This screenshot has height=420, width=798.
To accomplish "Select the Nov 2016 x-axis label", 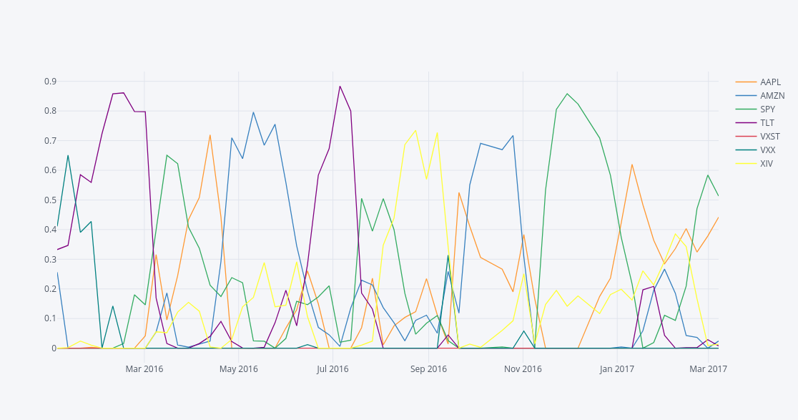I will [523, 369].
